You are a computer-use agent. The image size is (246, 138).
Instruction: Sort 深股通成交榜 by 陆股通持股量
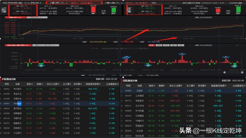point(219,86)
